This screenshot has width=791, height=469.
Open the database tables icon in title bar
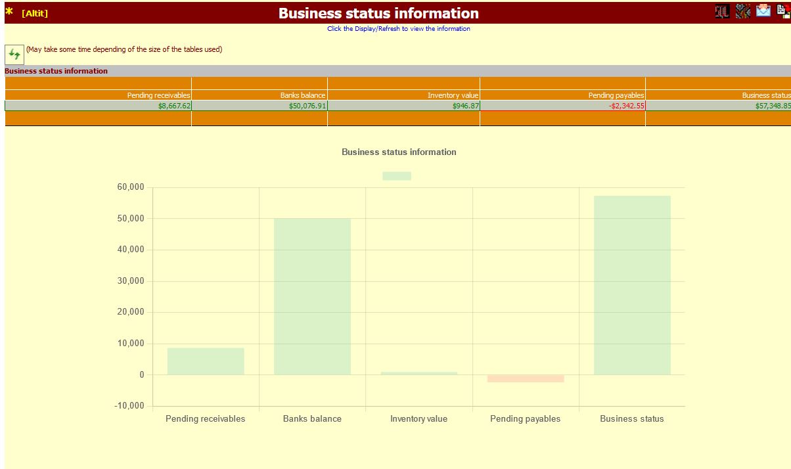(722, 11)
